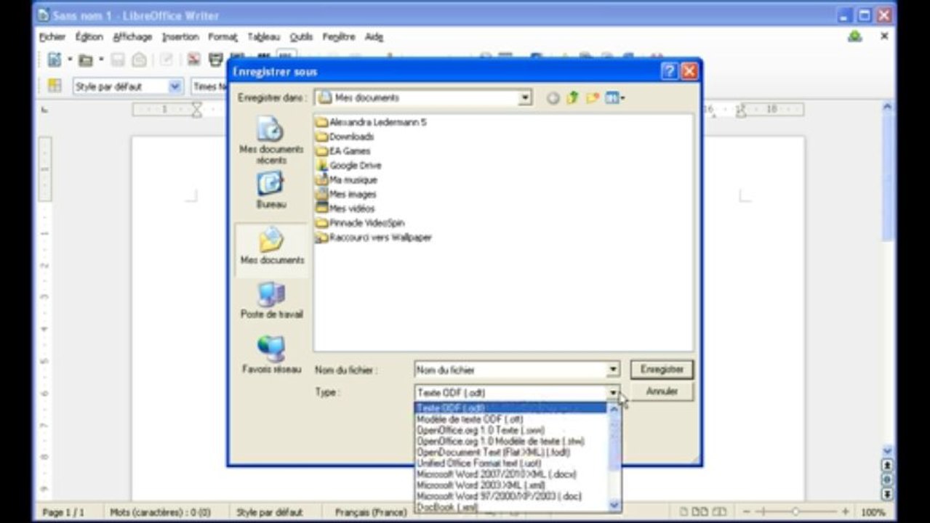Select Unified Office Format text (.uot)
Screen dimensions: 930x523
click(511, 463)
